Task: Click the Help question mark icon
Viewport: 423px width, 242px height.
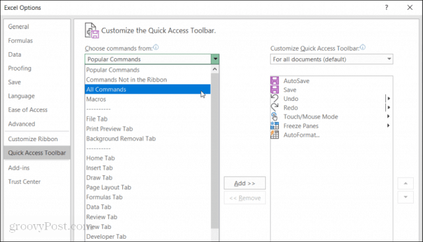Action: pyautogui.click(x=387, y=7)
